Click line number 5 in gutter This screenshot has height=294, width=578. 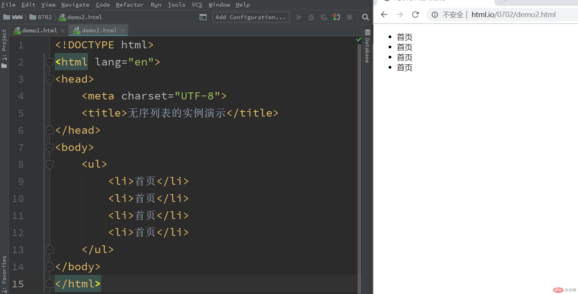[x=21, y=113]
